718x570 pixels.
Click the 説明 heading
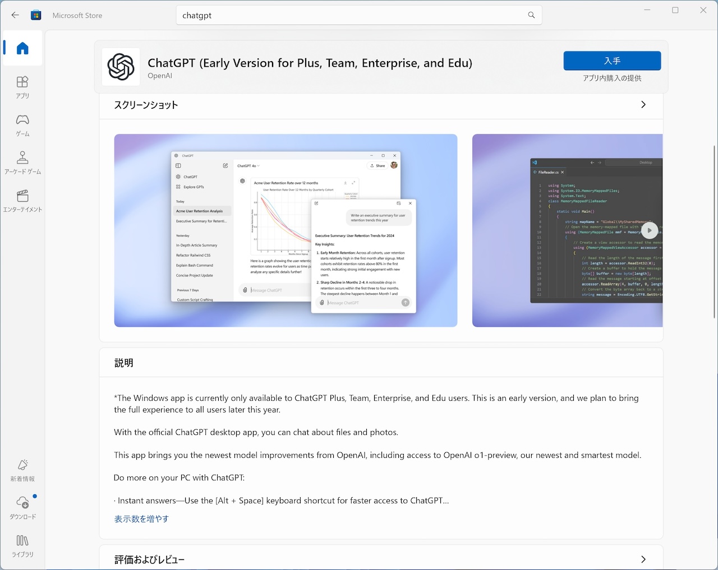(x=124, y=363)
